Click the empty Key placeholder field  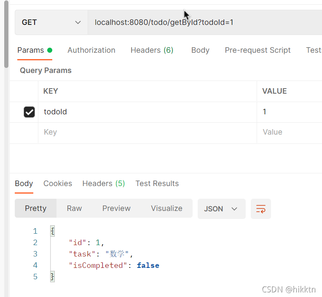coord(148,132)
